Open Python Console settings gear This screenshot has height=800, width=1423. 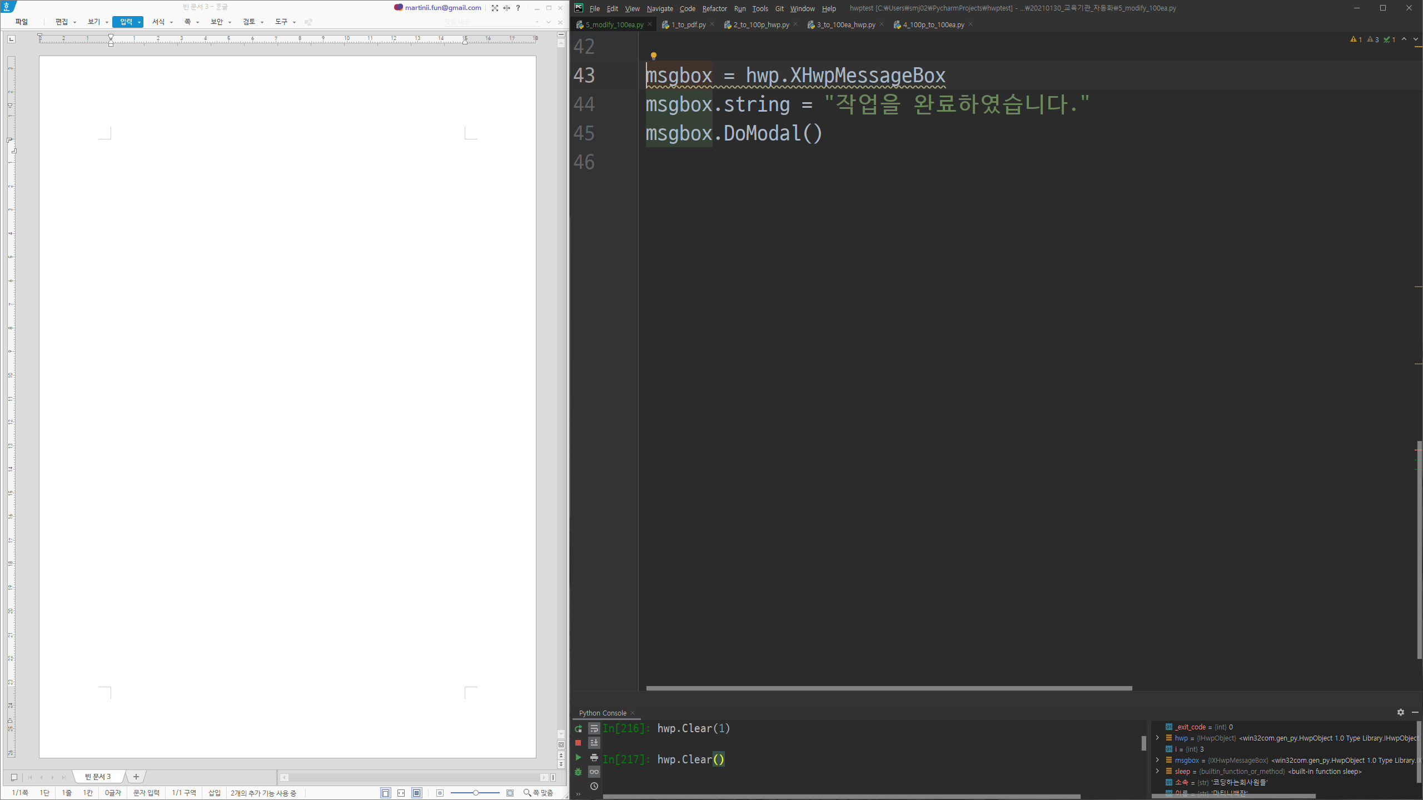[1400, 712]
